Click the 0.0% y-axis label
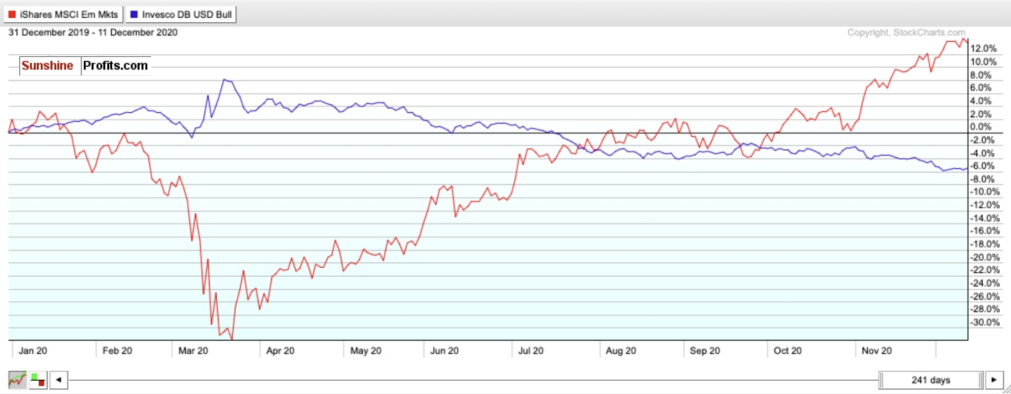Screen dimensions: 1011x394 (981, 127)
